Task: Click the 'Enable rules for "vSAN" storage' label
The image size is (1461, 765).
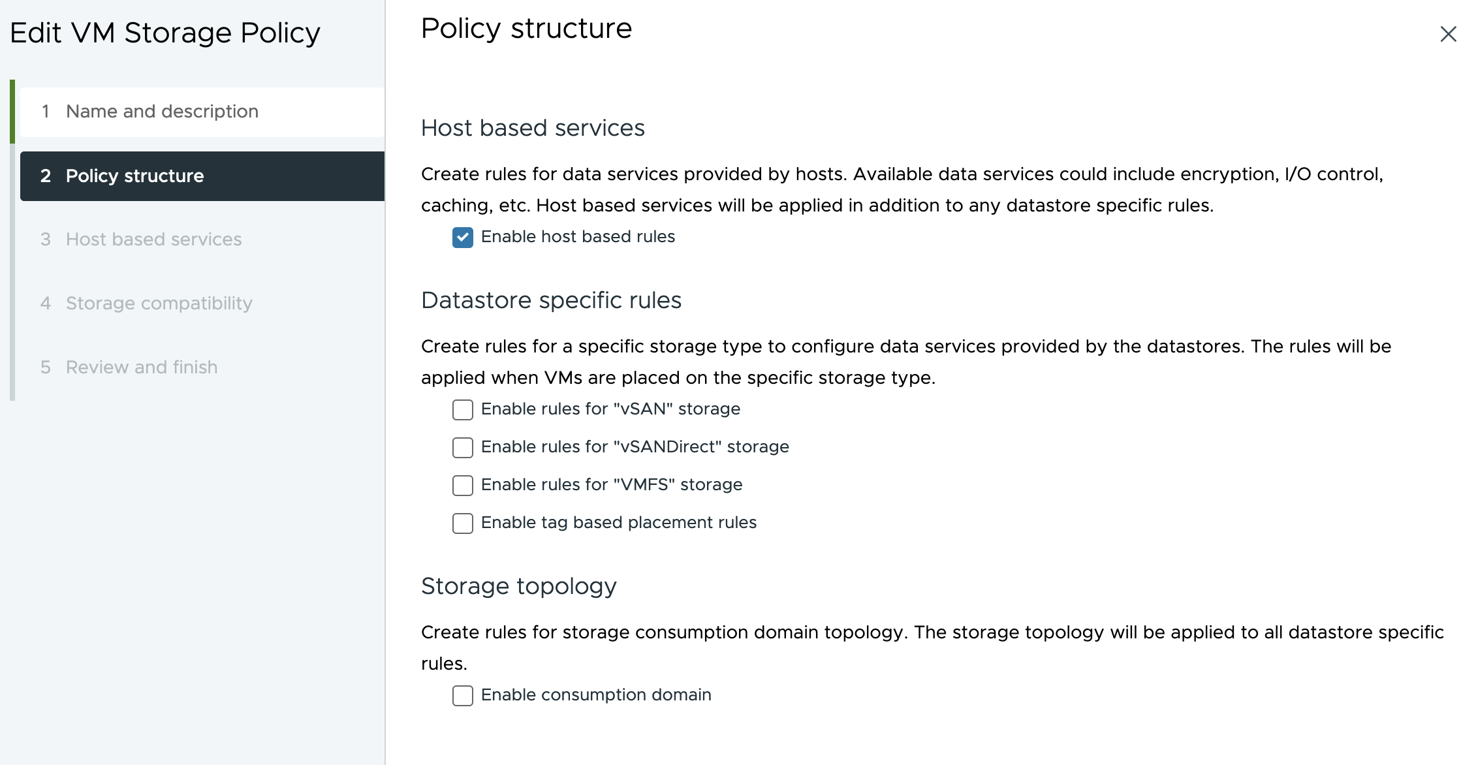Action: pyautogui.click(x=610, y=409)
